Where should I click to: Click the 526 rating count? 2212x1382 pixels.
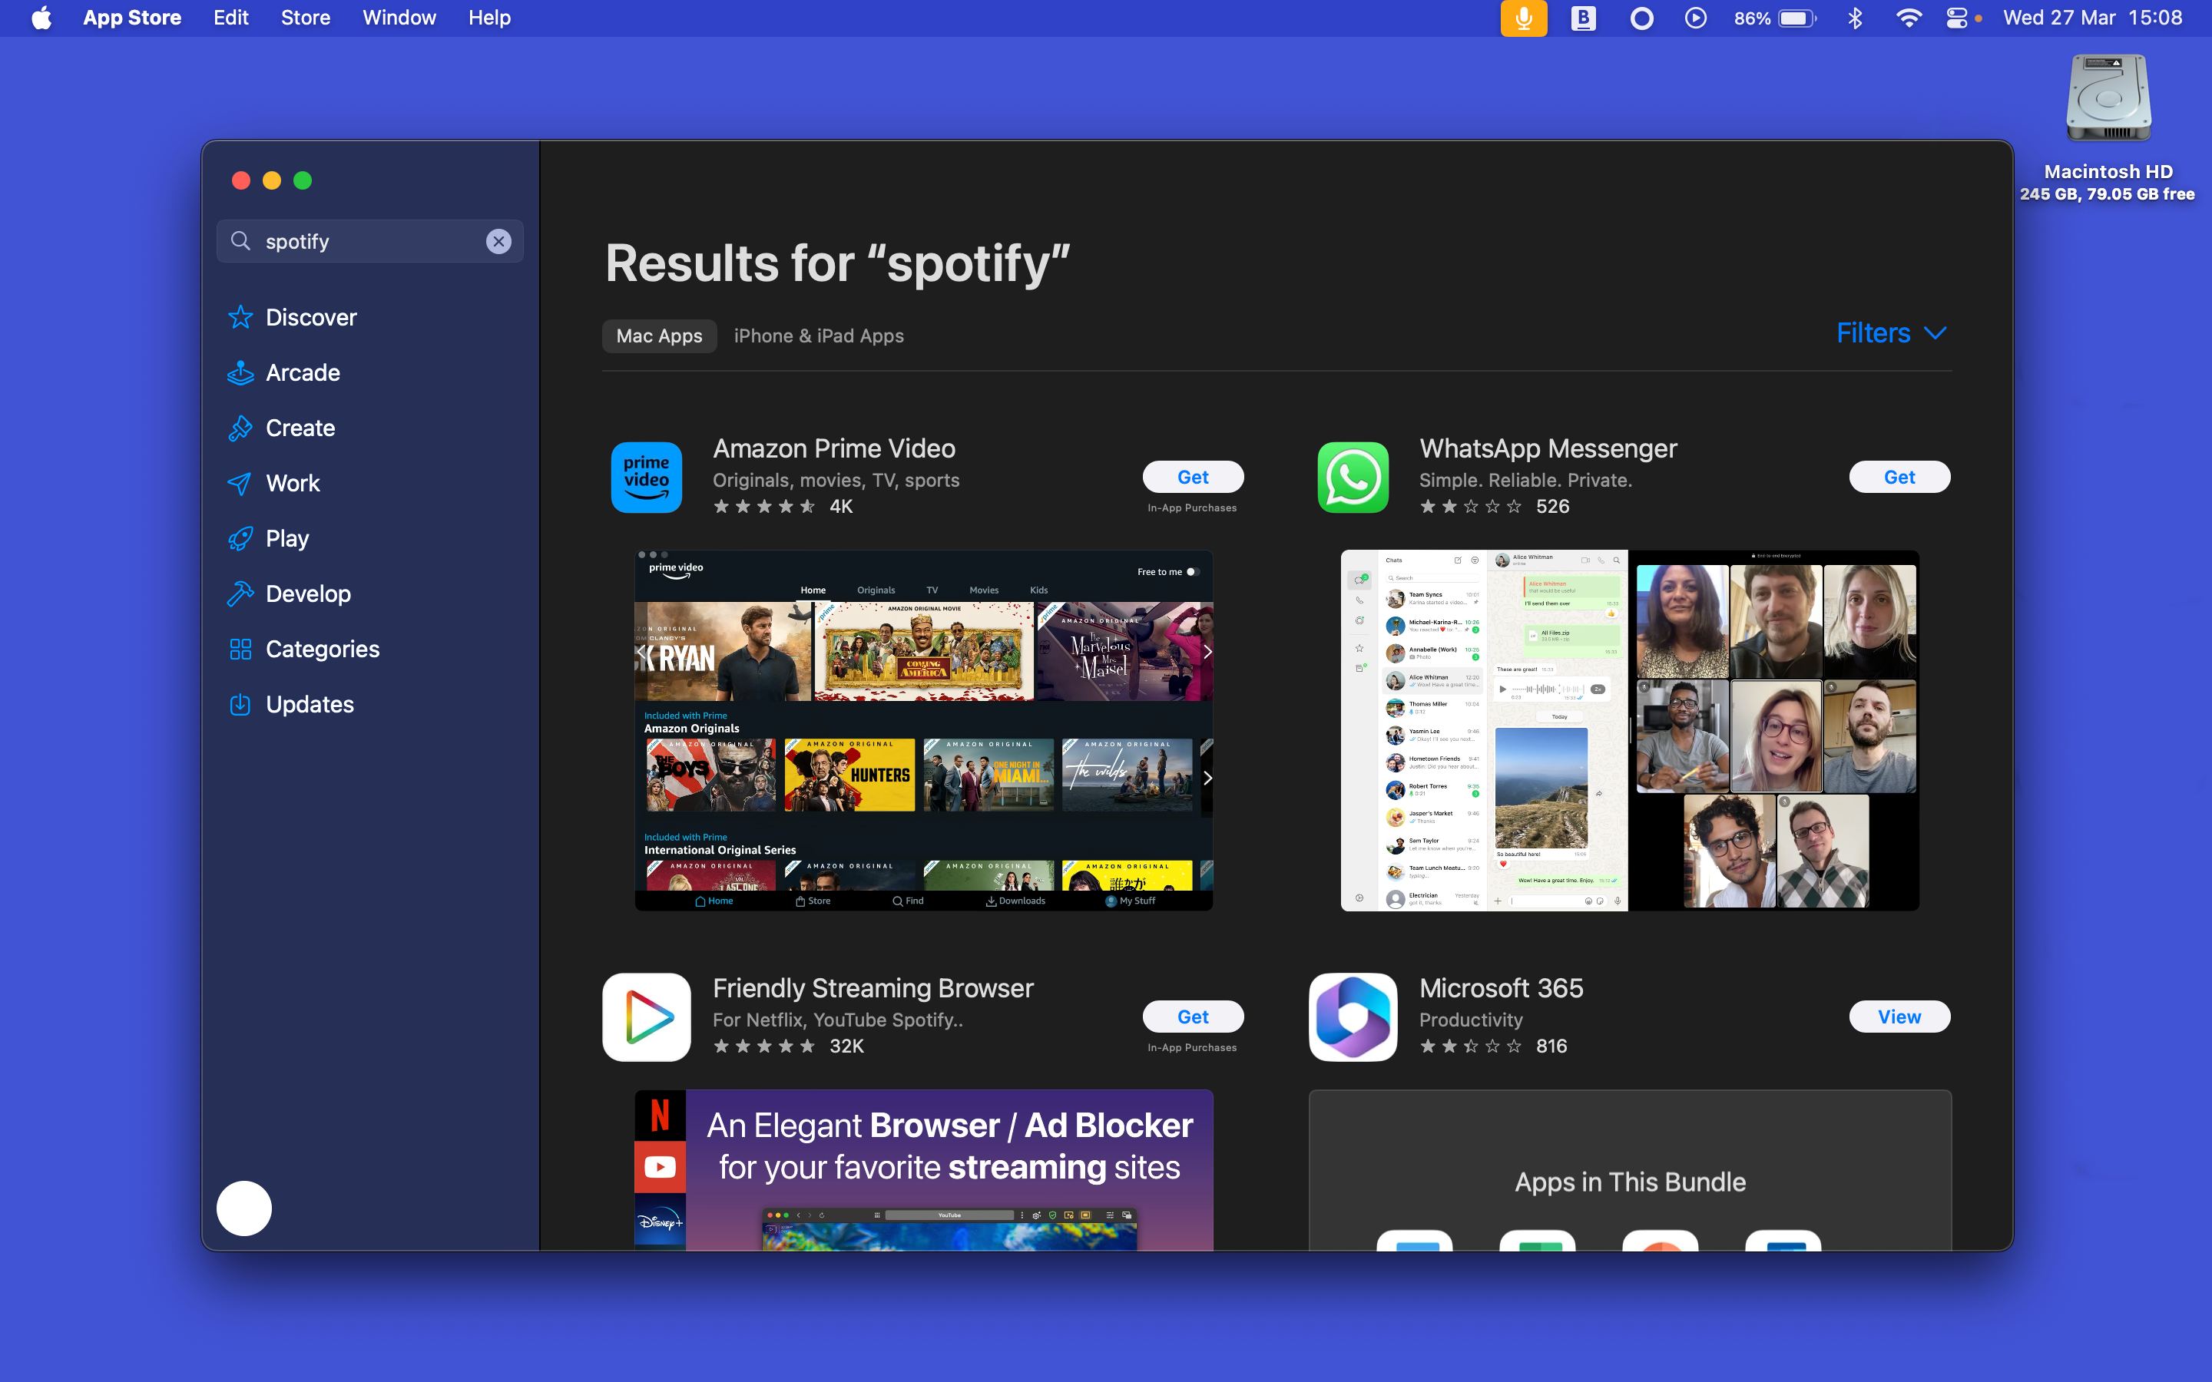pos(1552,507)
